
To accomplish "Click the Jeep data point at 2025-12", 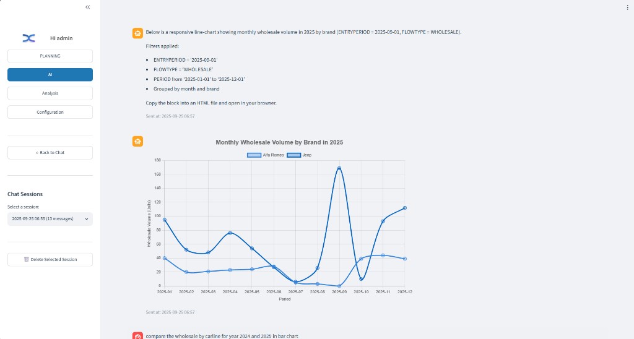I will (405, 208).
